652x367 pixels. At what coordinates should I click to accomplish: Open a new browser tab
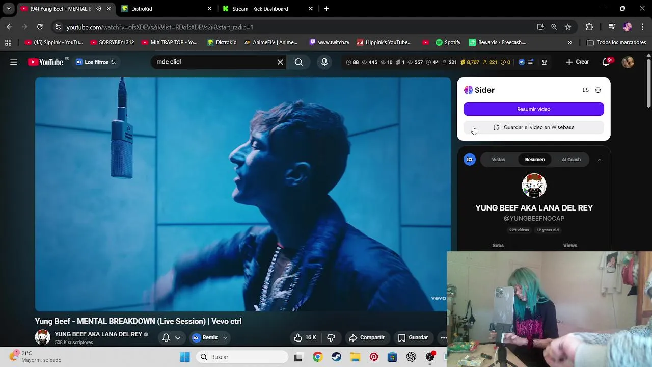[x=327, y=9]
